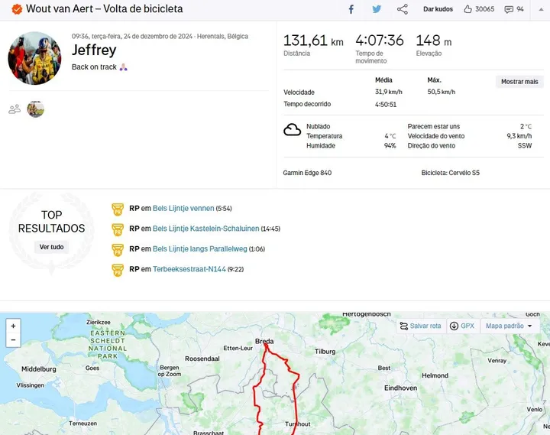The height and width of the screenshot is (435, 550).
Task: Click Salvar rota on the map
Action: tap(420, 326)
